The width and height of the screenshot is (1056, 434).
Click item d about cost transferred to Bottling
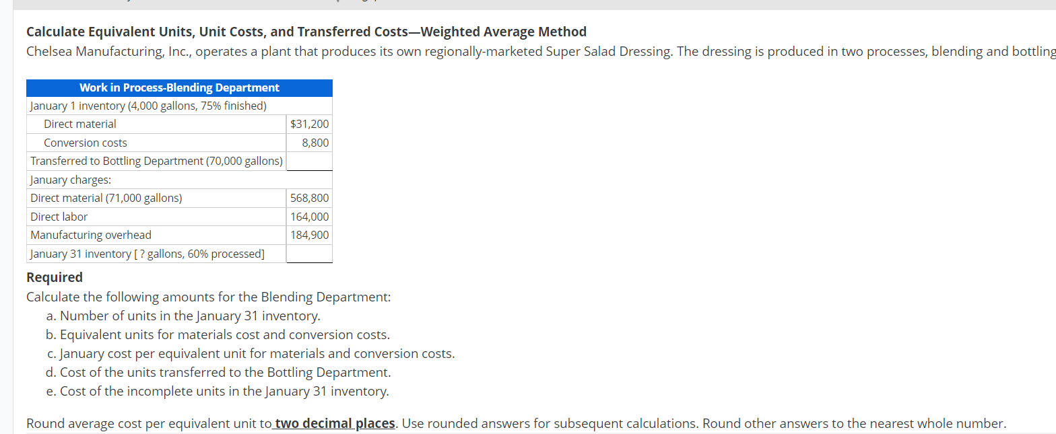218,372
